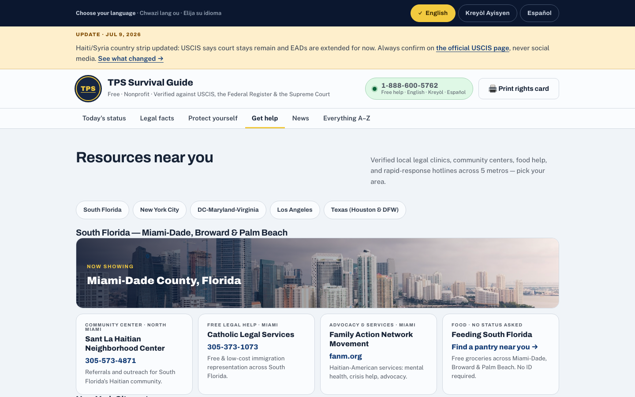Click South Florida — Miami-Dade, Broward heading
This screenshot has width=635, height=397.
(x=182, y=232)
